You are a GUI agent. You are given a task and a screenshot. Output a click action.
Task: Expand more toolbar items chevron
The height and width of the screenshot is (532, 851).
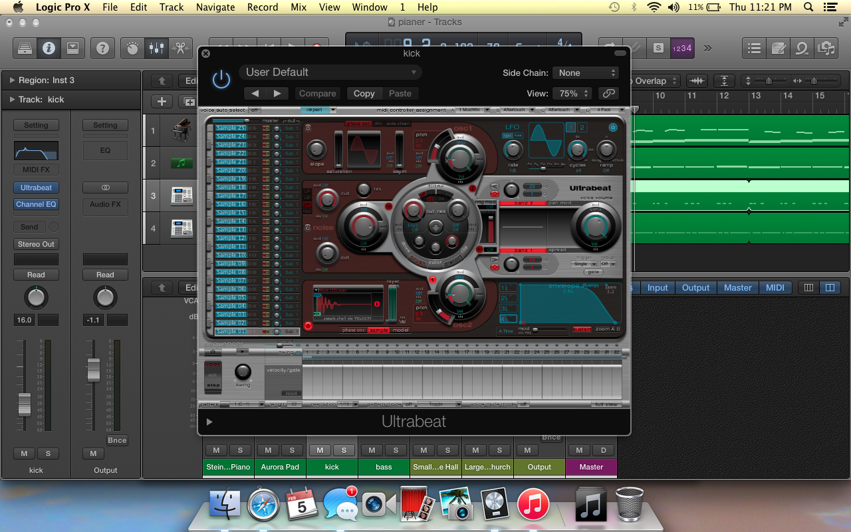coord(707,48)
